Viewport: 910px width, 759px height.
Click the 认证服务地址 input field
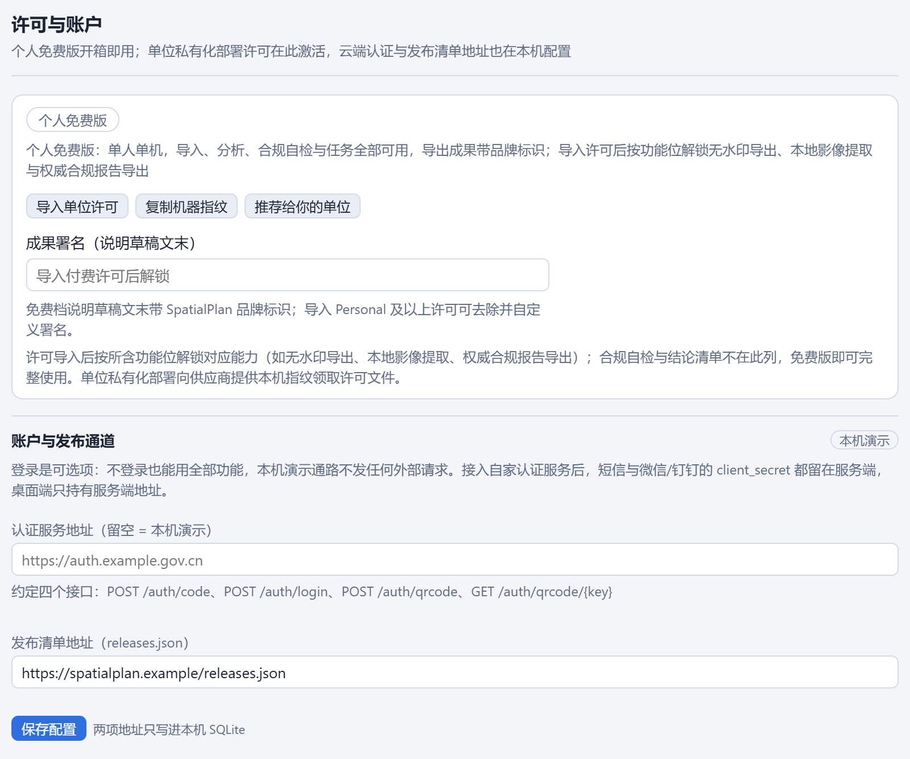pos(455,560)
